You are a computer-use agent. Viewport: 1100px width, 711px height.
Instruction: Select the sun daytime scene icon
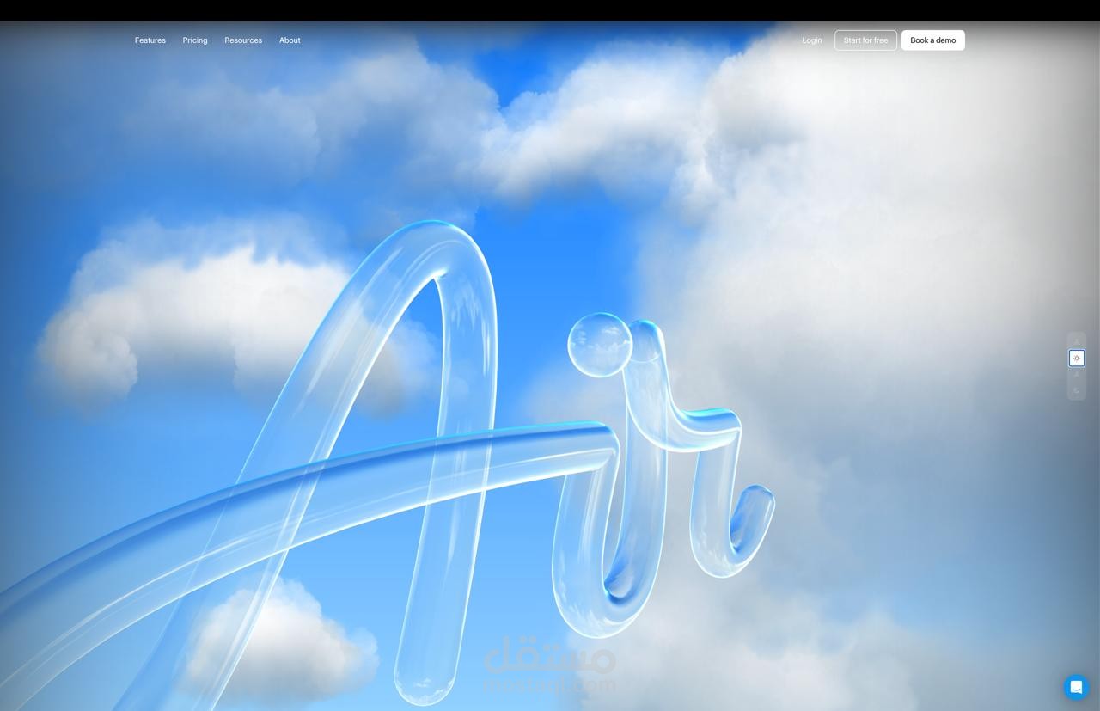point(1077,359)
